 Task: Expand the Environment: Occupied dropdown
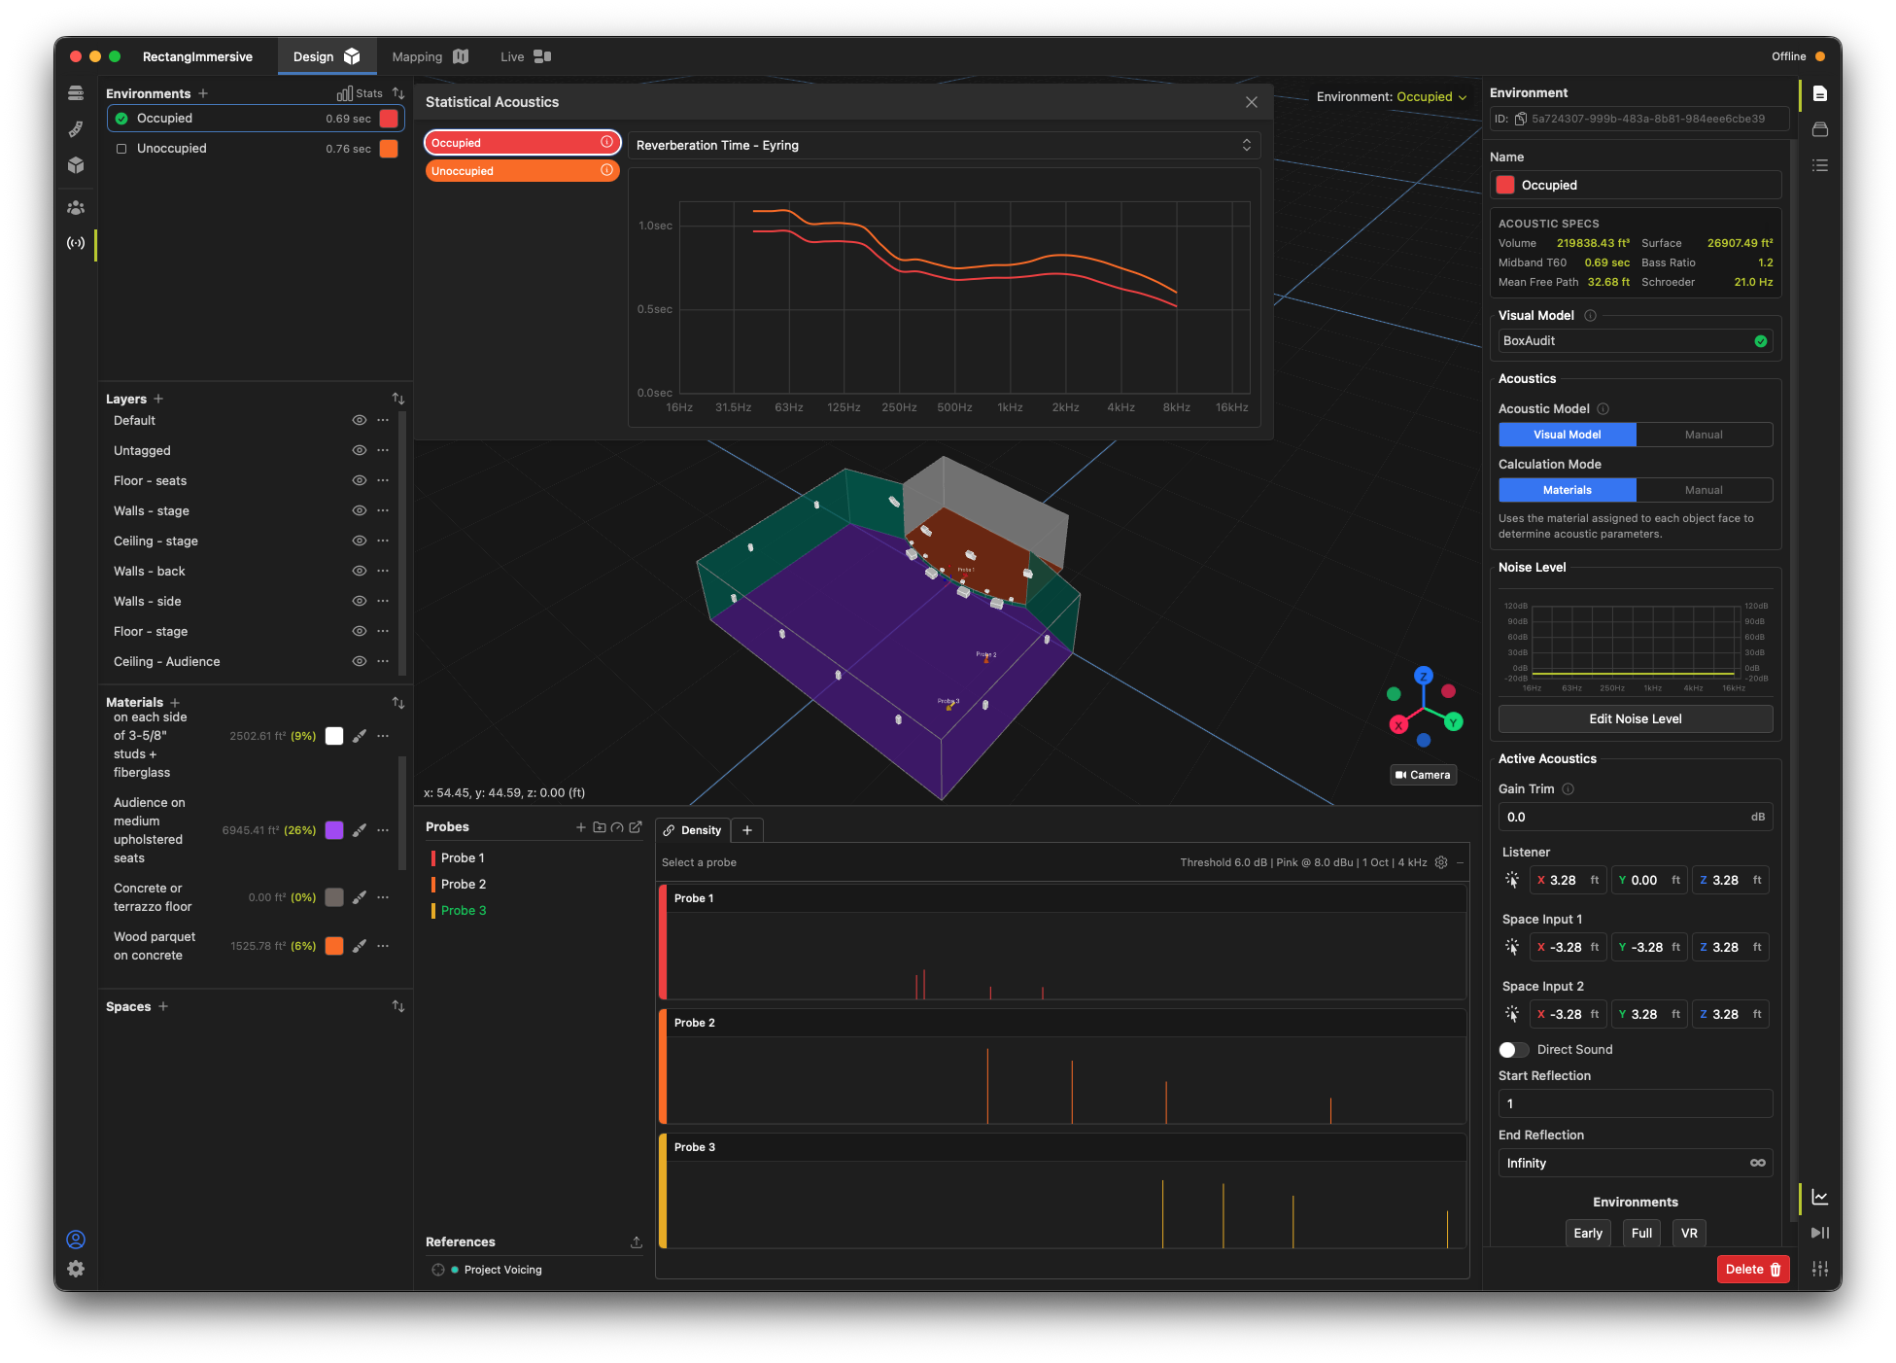(1392, 97)
